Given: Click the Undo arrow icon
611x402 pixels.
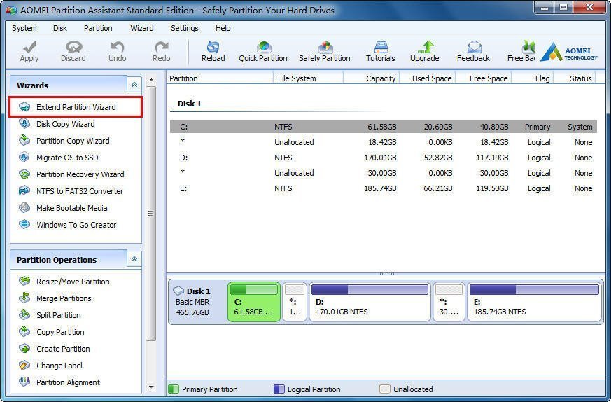Looking at the screenshot, I should [x=117, y=47].
